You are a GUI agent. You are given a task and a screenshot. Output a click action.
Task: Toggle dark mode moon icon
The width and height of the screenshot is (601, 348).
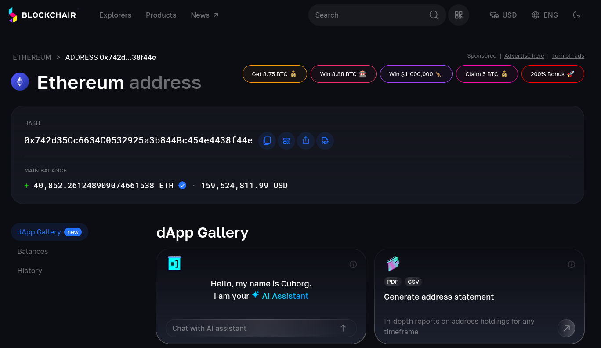pos(577,15)
